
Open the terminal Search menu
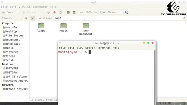pos(90,48)
